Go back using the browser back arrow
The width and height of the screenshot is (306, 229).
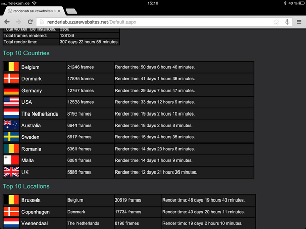point(7,22)
